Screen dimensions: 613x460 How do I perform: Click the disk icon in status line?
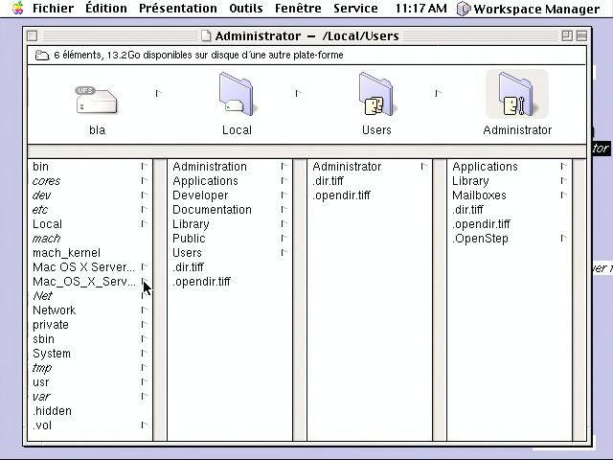coord(42,56)
